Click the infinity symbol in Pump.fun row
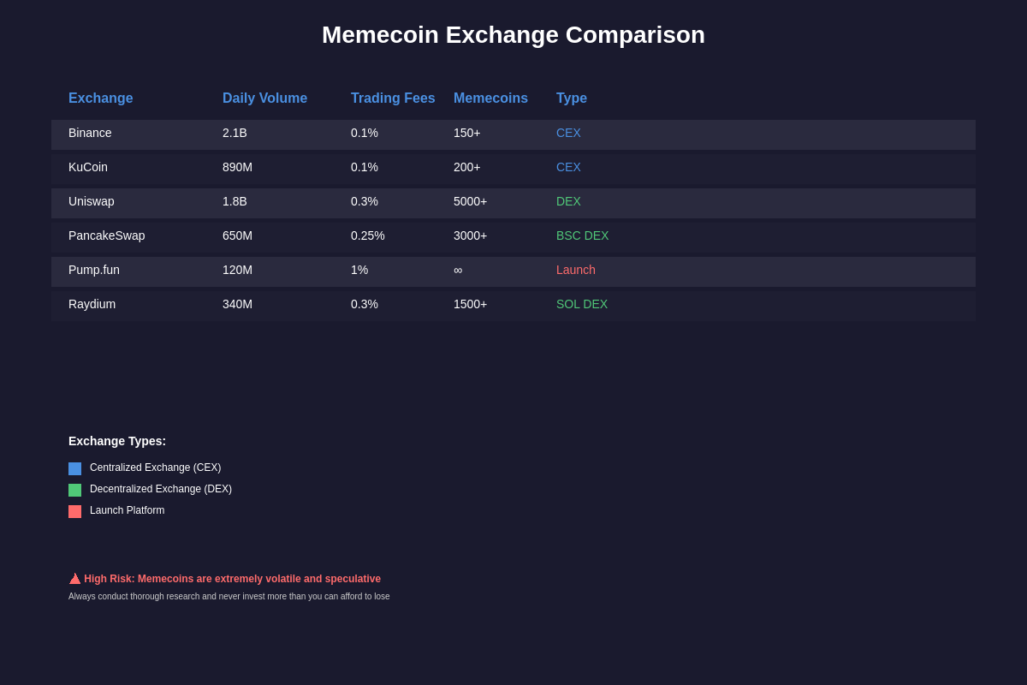1027x685 pixels. [458, 270]
